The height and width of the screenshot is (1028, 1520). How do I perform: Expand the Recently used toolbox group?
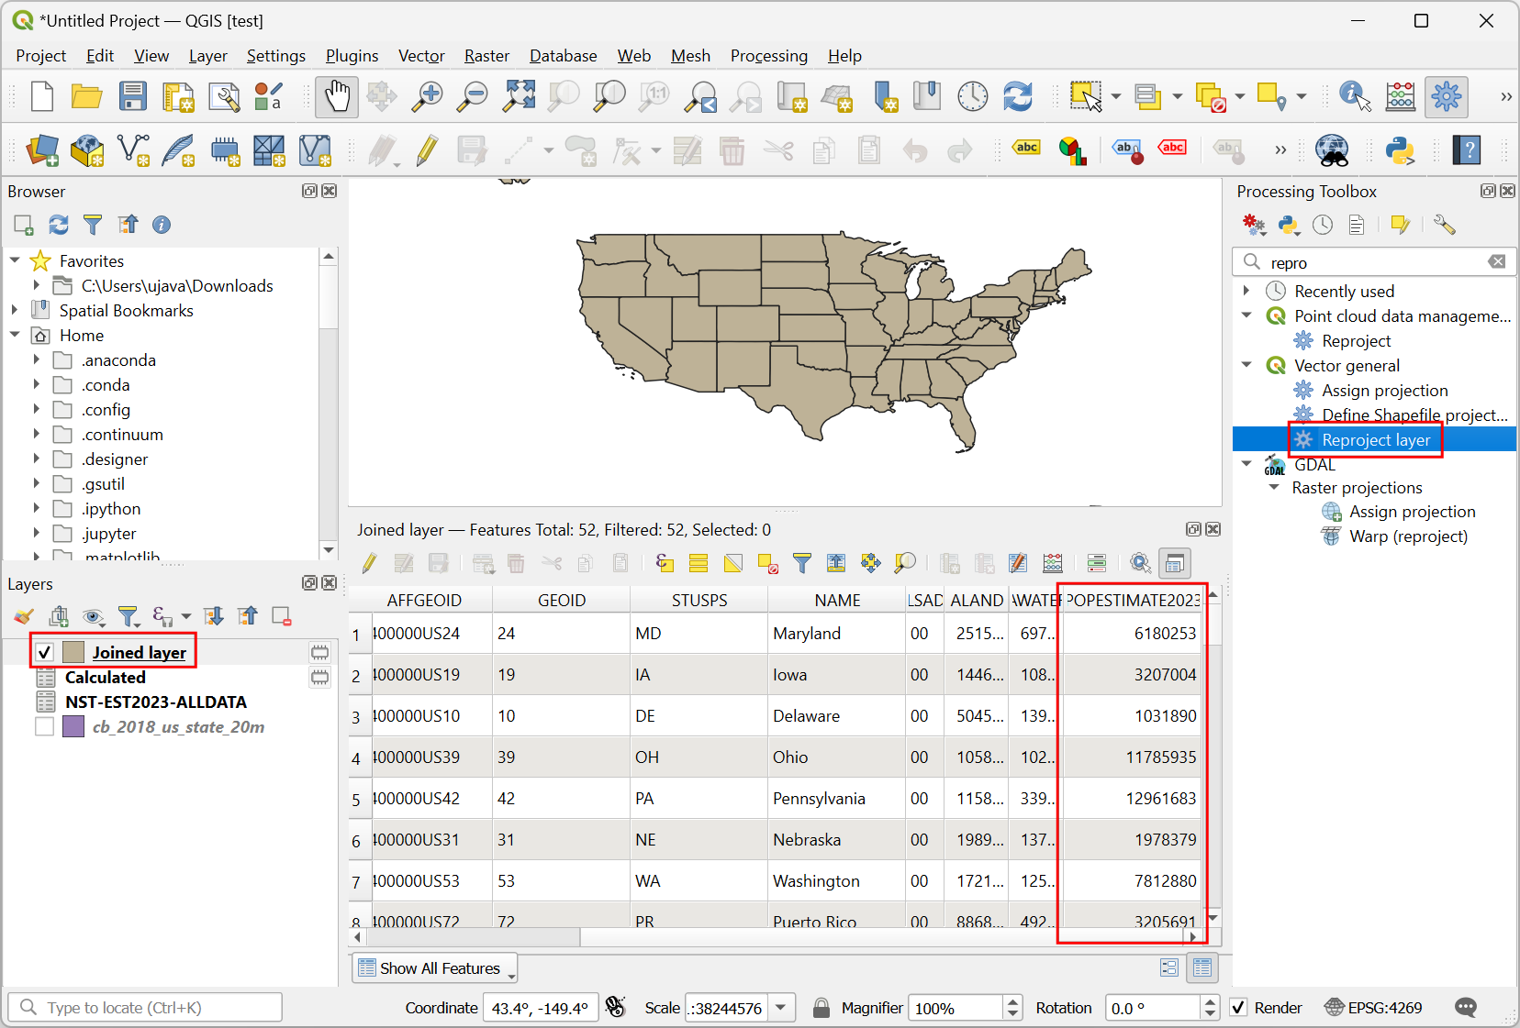[x=1246, y=291]
